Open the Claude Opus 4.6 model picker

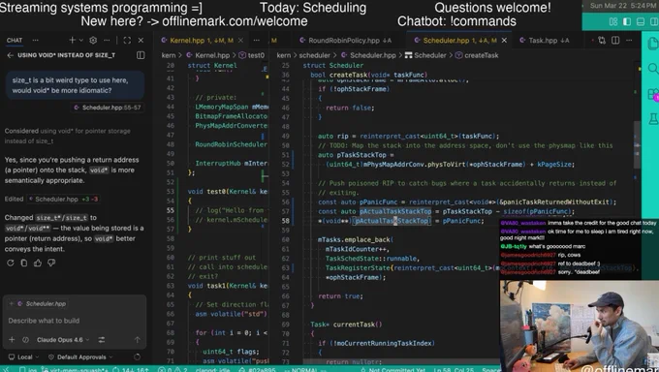coord(63,340)
